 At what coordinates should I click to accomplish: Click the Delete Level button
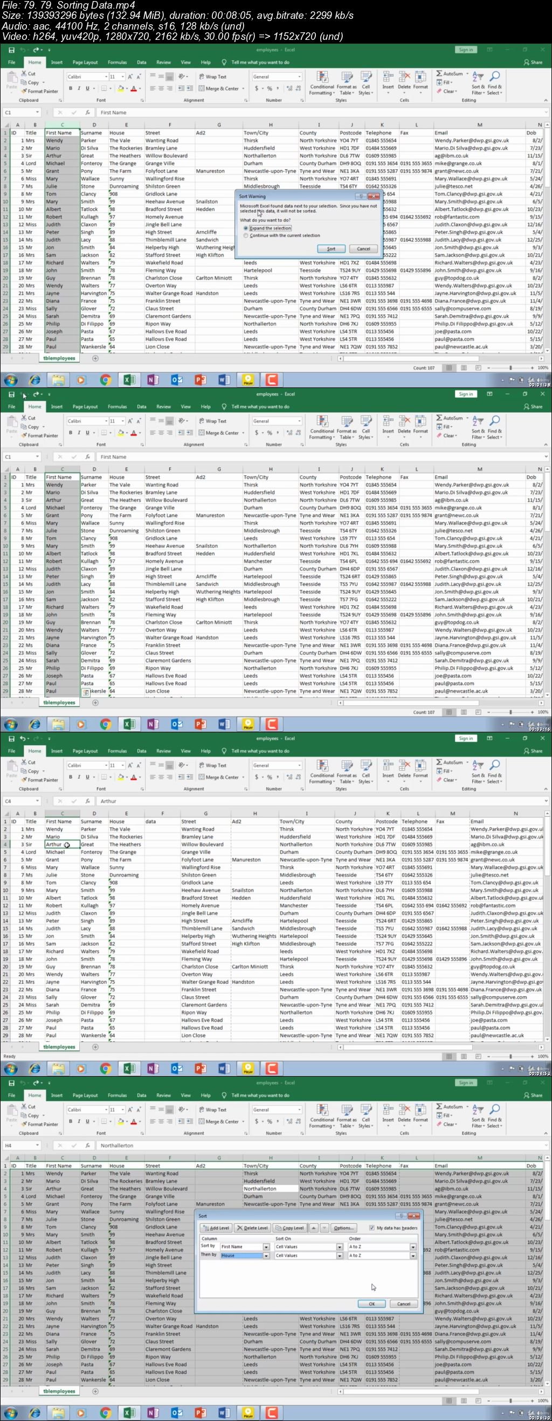pos(251,1228)
